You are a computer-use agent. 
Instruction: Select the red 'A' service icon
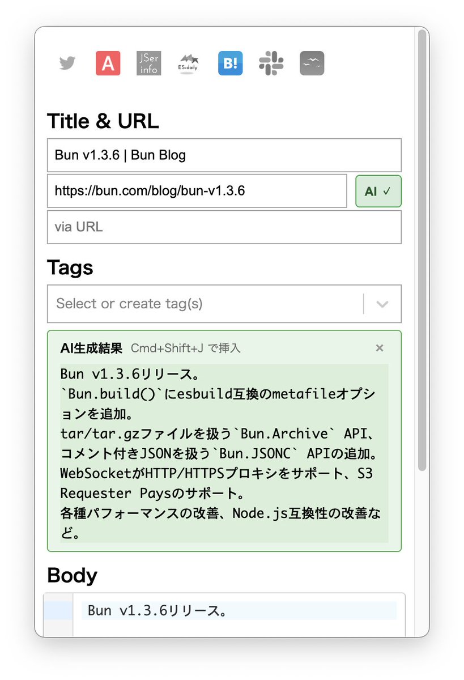pos(108,63)
